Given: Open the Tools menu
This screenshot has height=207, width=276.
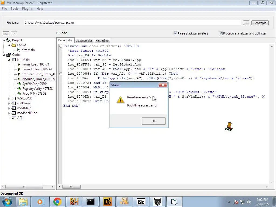Looking at the screenshot, I should pos(15,9).
